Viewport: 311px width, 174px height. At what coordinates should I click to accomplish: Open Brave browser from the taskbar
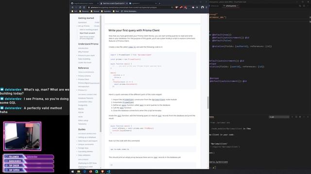103,172
